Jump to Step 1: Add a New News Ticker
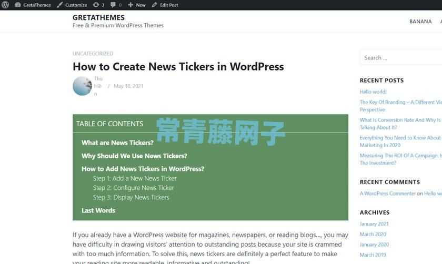This screenshot has height=264, width=442. (x=135, y=178)
